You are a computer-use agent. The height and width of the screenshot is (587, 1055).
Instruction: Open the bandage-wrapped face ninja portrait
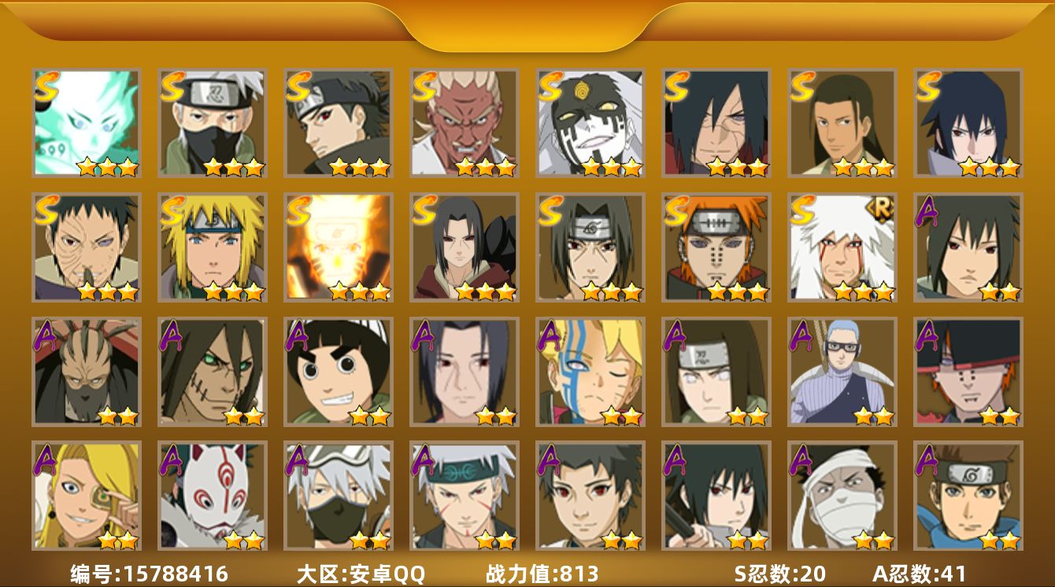point(842,496)
